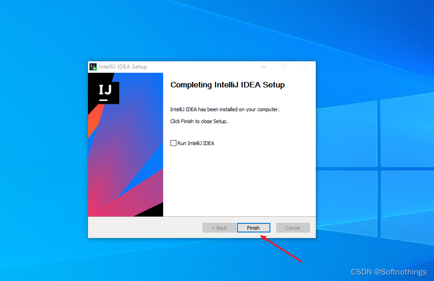Click 'IntelliJ IDEA has been installed' message
The width and height of the screenshot is (434, 281).
225,109
